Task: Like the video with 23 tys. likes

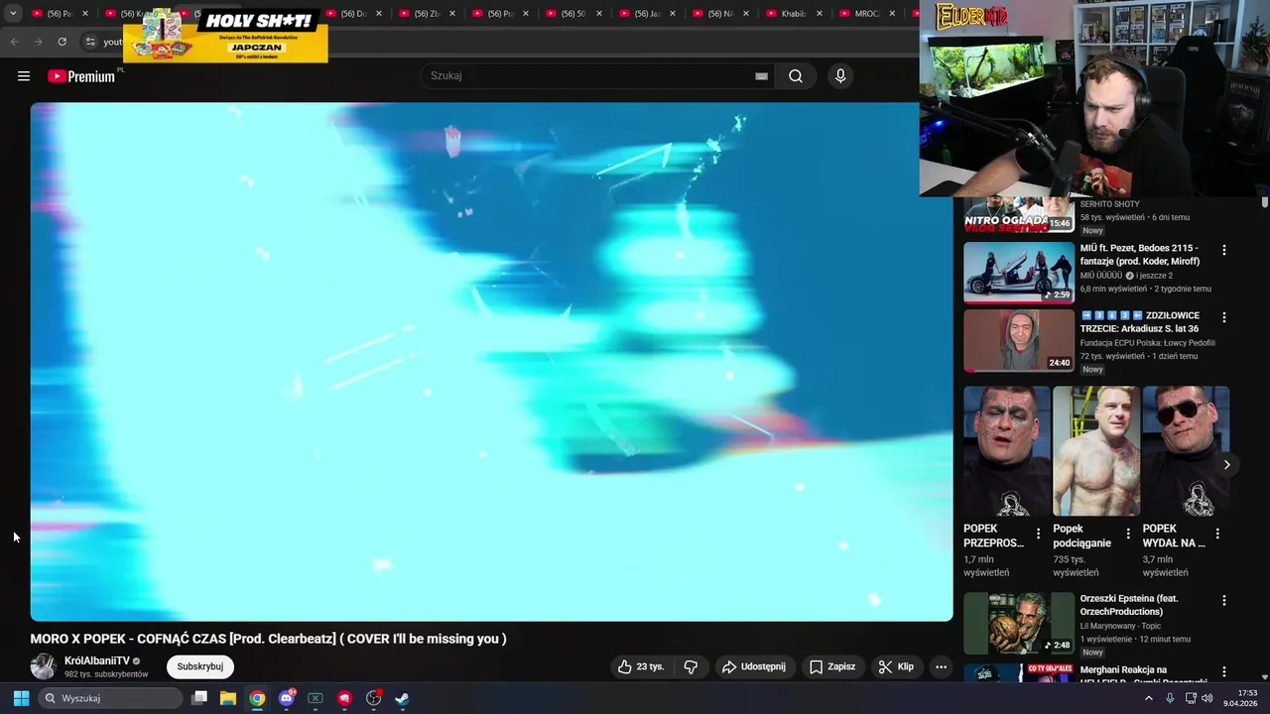Action: click(x=641, y=666)
